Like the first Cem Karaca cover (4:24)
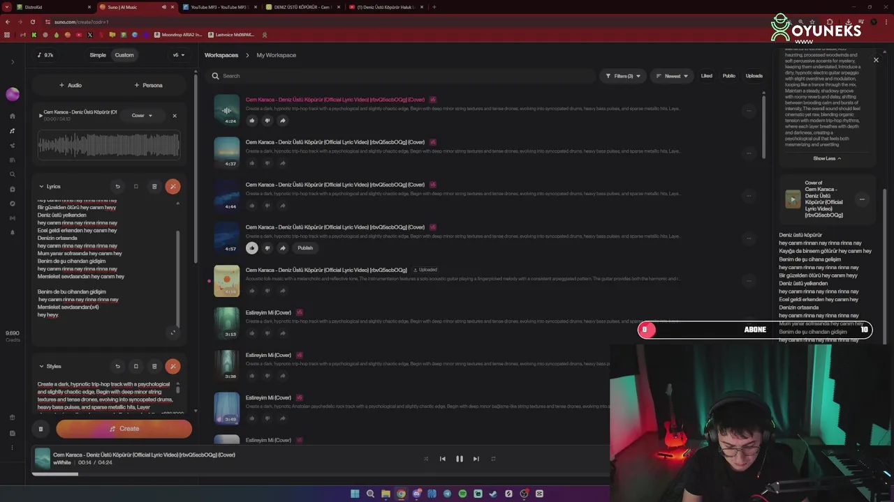Image resolution: width=894 pixels, height=502 pixels. coord(252,121)
